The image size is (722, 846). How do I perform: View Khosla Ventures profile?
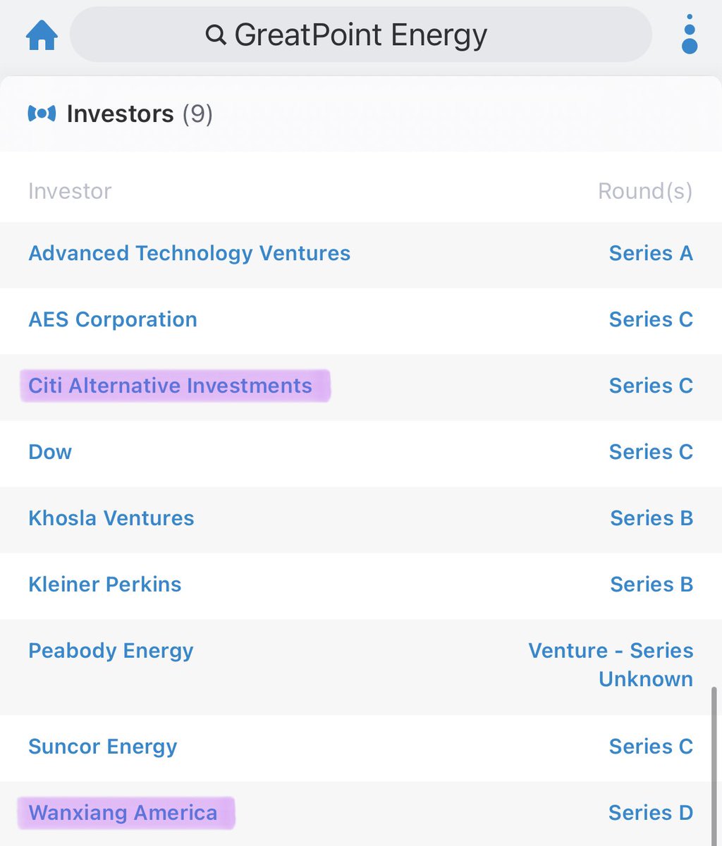(111, 518)
